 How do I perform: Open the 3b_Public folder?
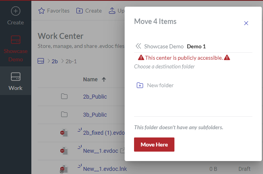coord(95,115)
